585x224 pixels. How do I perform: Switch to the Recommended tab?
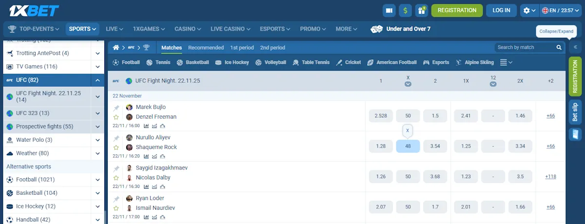(x=206, y=48)
